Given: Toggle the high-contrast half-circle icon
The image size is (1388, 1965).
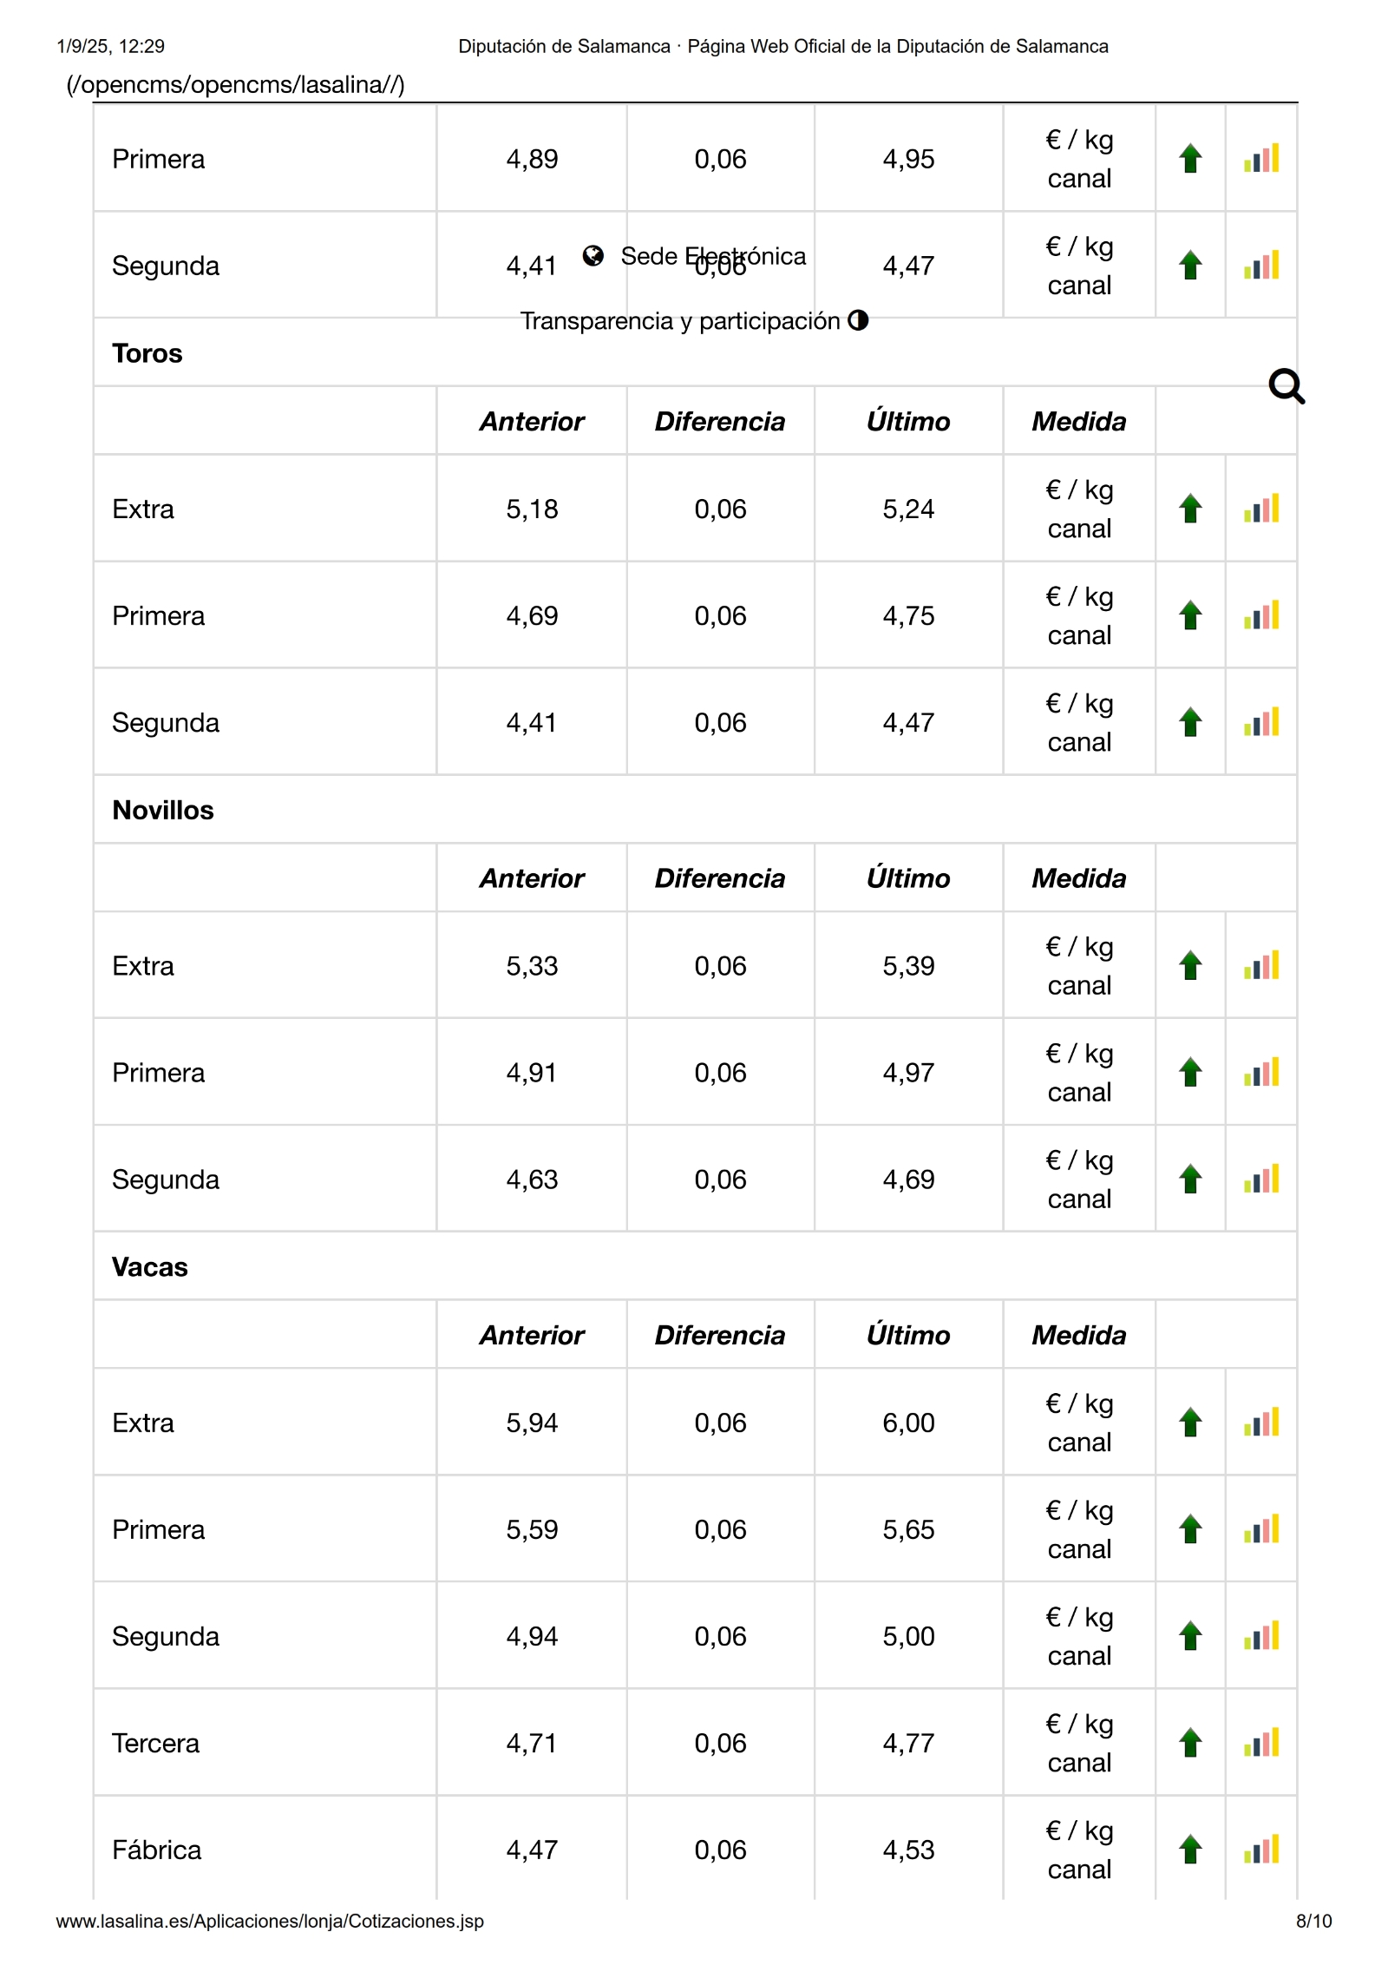Looking at the screenshot, I should (x=858, y=320).
